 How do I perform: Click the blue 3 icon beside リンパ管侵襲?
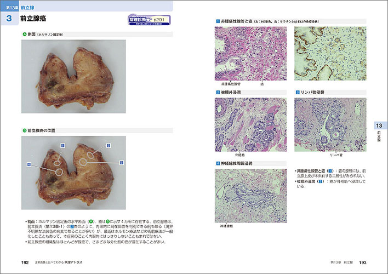tap(297, 92)
